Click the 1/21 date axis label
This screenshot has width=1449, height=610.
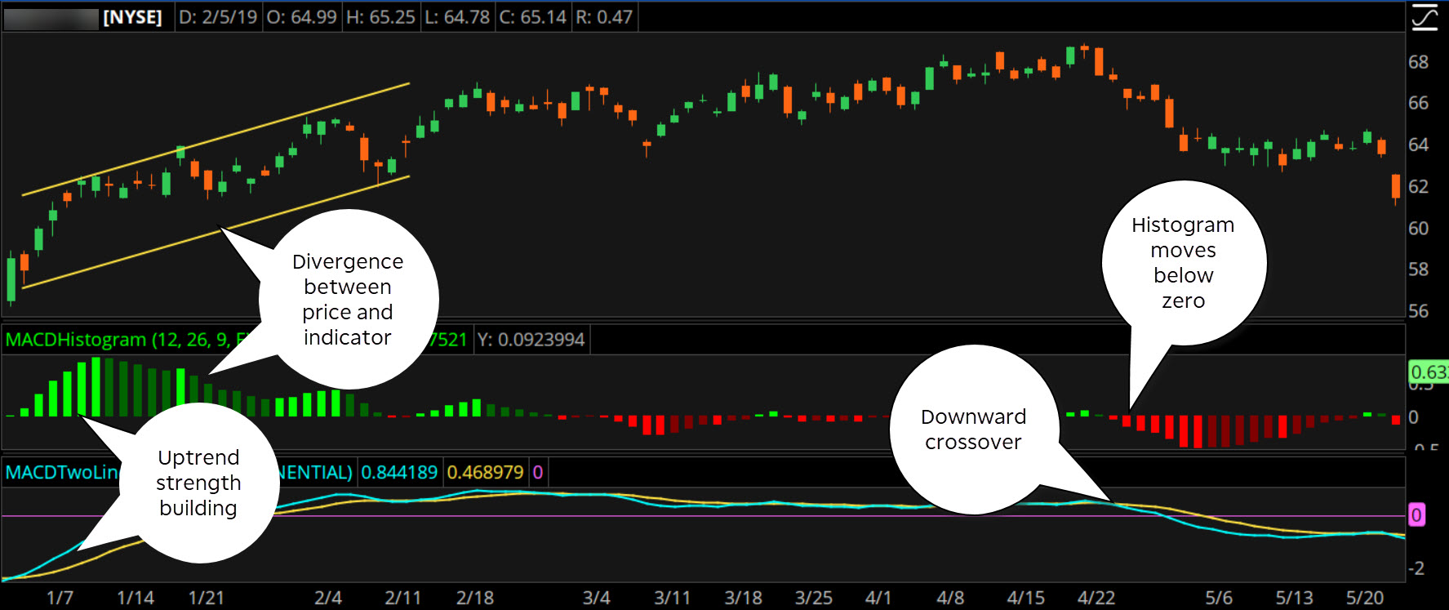click(x=207, y=598)
